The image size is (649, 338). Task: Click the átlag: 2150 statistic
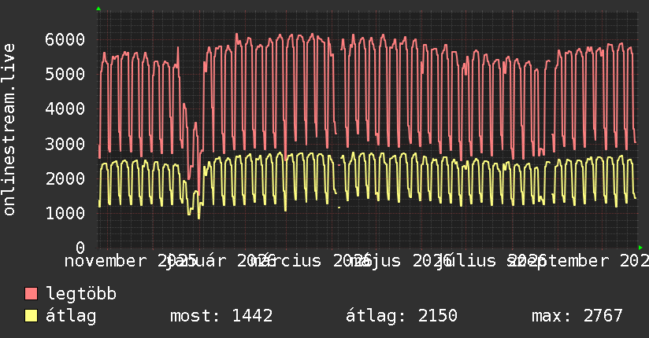pos(402,316)
